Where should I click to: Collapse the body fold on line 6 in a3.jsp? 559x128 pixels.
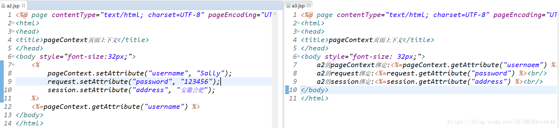tap(299, 56)
